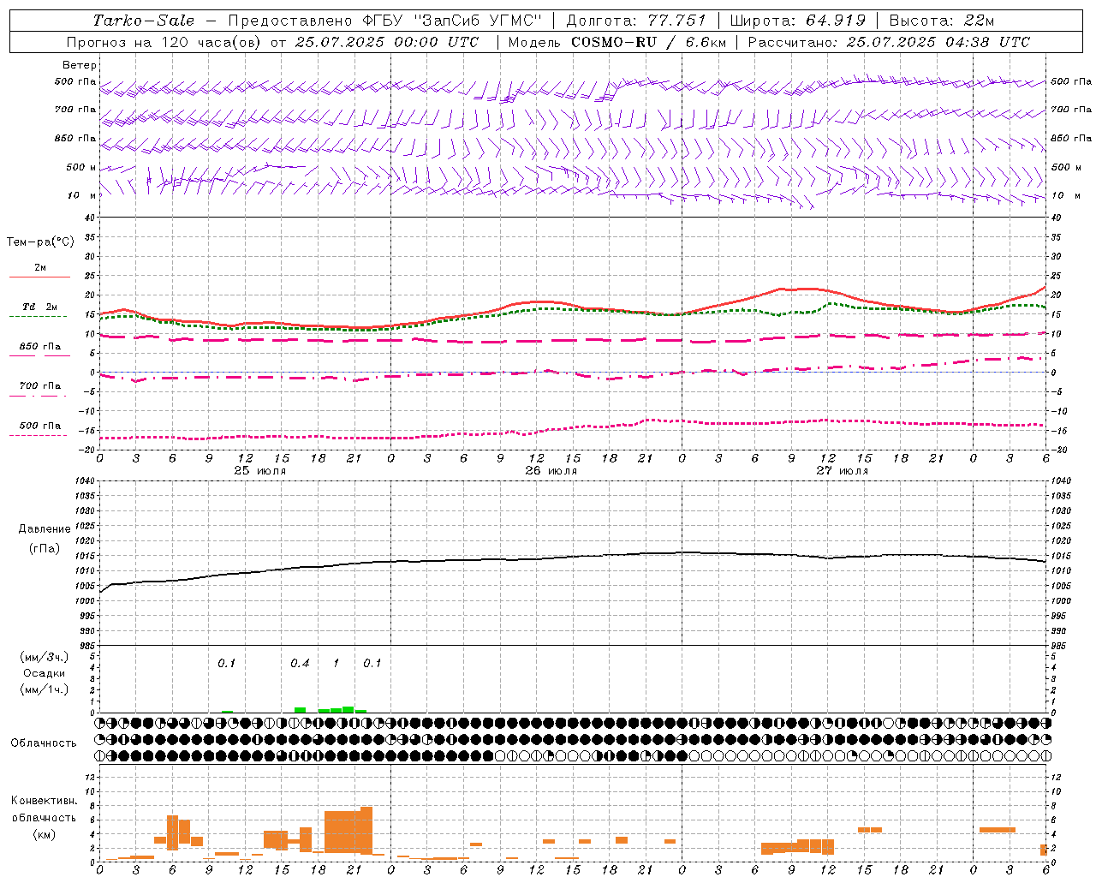Viewport: 1096px width, 877px height.
Task: Click the elevation text "Высота: 22м"
Action: [x=942, y=21]
